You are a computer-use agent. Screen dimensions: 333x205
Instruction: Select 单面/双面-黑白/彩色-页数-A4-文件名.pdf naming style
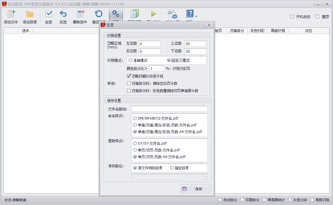(135, 132)
